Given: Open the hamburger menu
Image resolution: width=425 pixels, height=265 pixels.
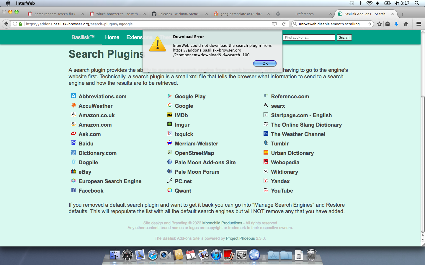Looking at the screenshot, I should (x=419, y=24).
